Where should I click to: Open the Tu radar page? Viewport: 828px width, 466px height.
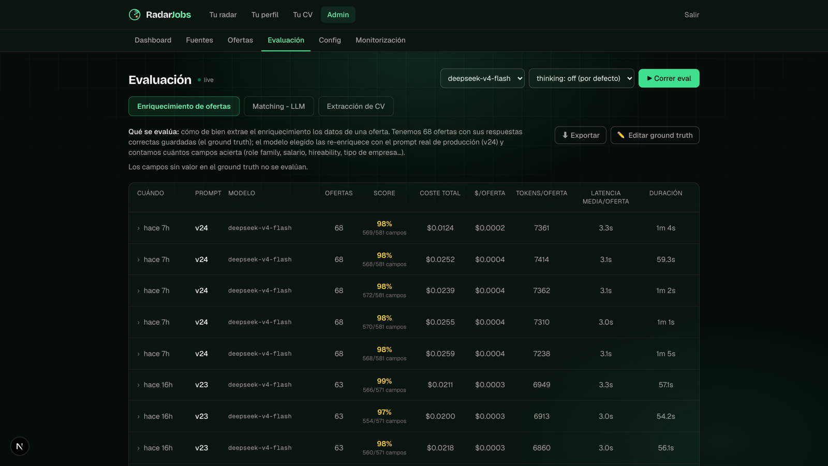pyautogui.click(x=223, y=14)
